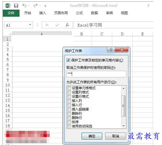This screenshot has height=145, width=162.
Task: Undo the last action
Action: coord(24,5)
